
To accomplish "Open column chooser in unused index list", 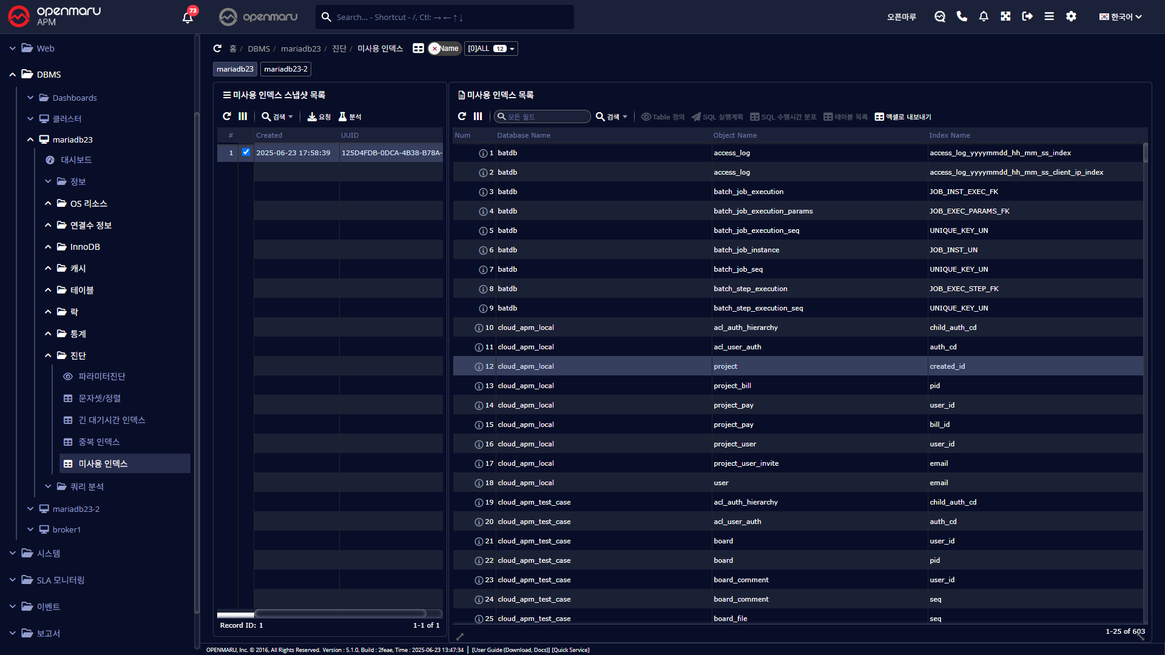I will click(478, 116).
